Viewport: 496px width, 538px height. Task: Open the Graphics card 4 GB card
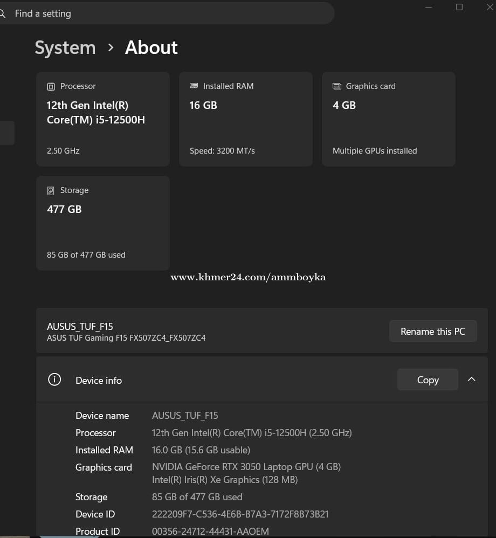pyautogui.click(x=389, y=119)
